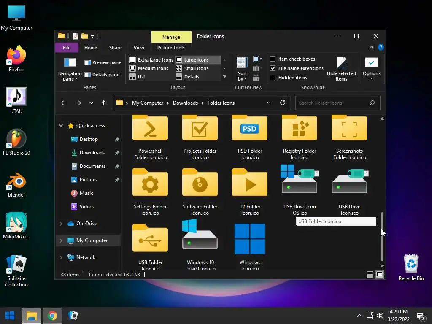Viewport: 432px width, 324px height.
Task: Select the PSD Folder Icon.ico file
Action: coord(250,138)
